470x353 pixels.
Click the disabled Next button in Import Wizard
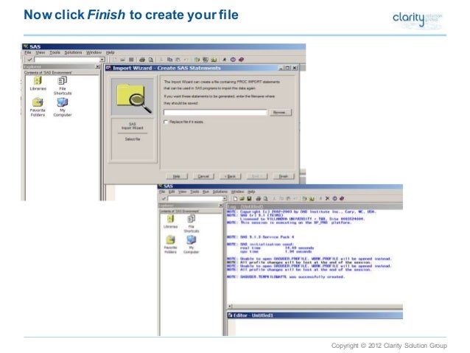[x=257, y=176]
